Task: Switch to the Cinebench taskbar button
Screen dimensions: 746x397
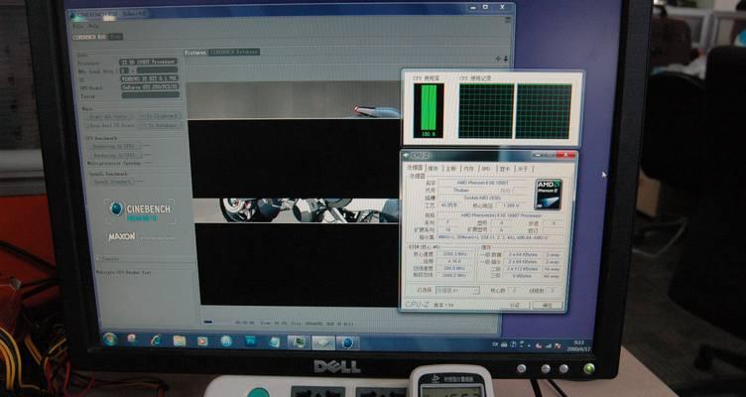Action: click(x=348, y=342)
